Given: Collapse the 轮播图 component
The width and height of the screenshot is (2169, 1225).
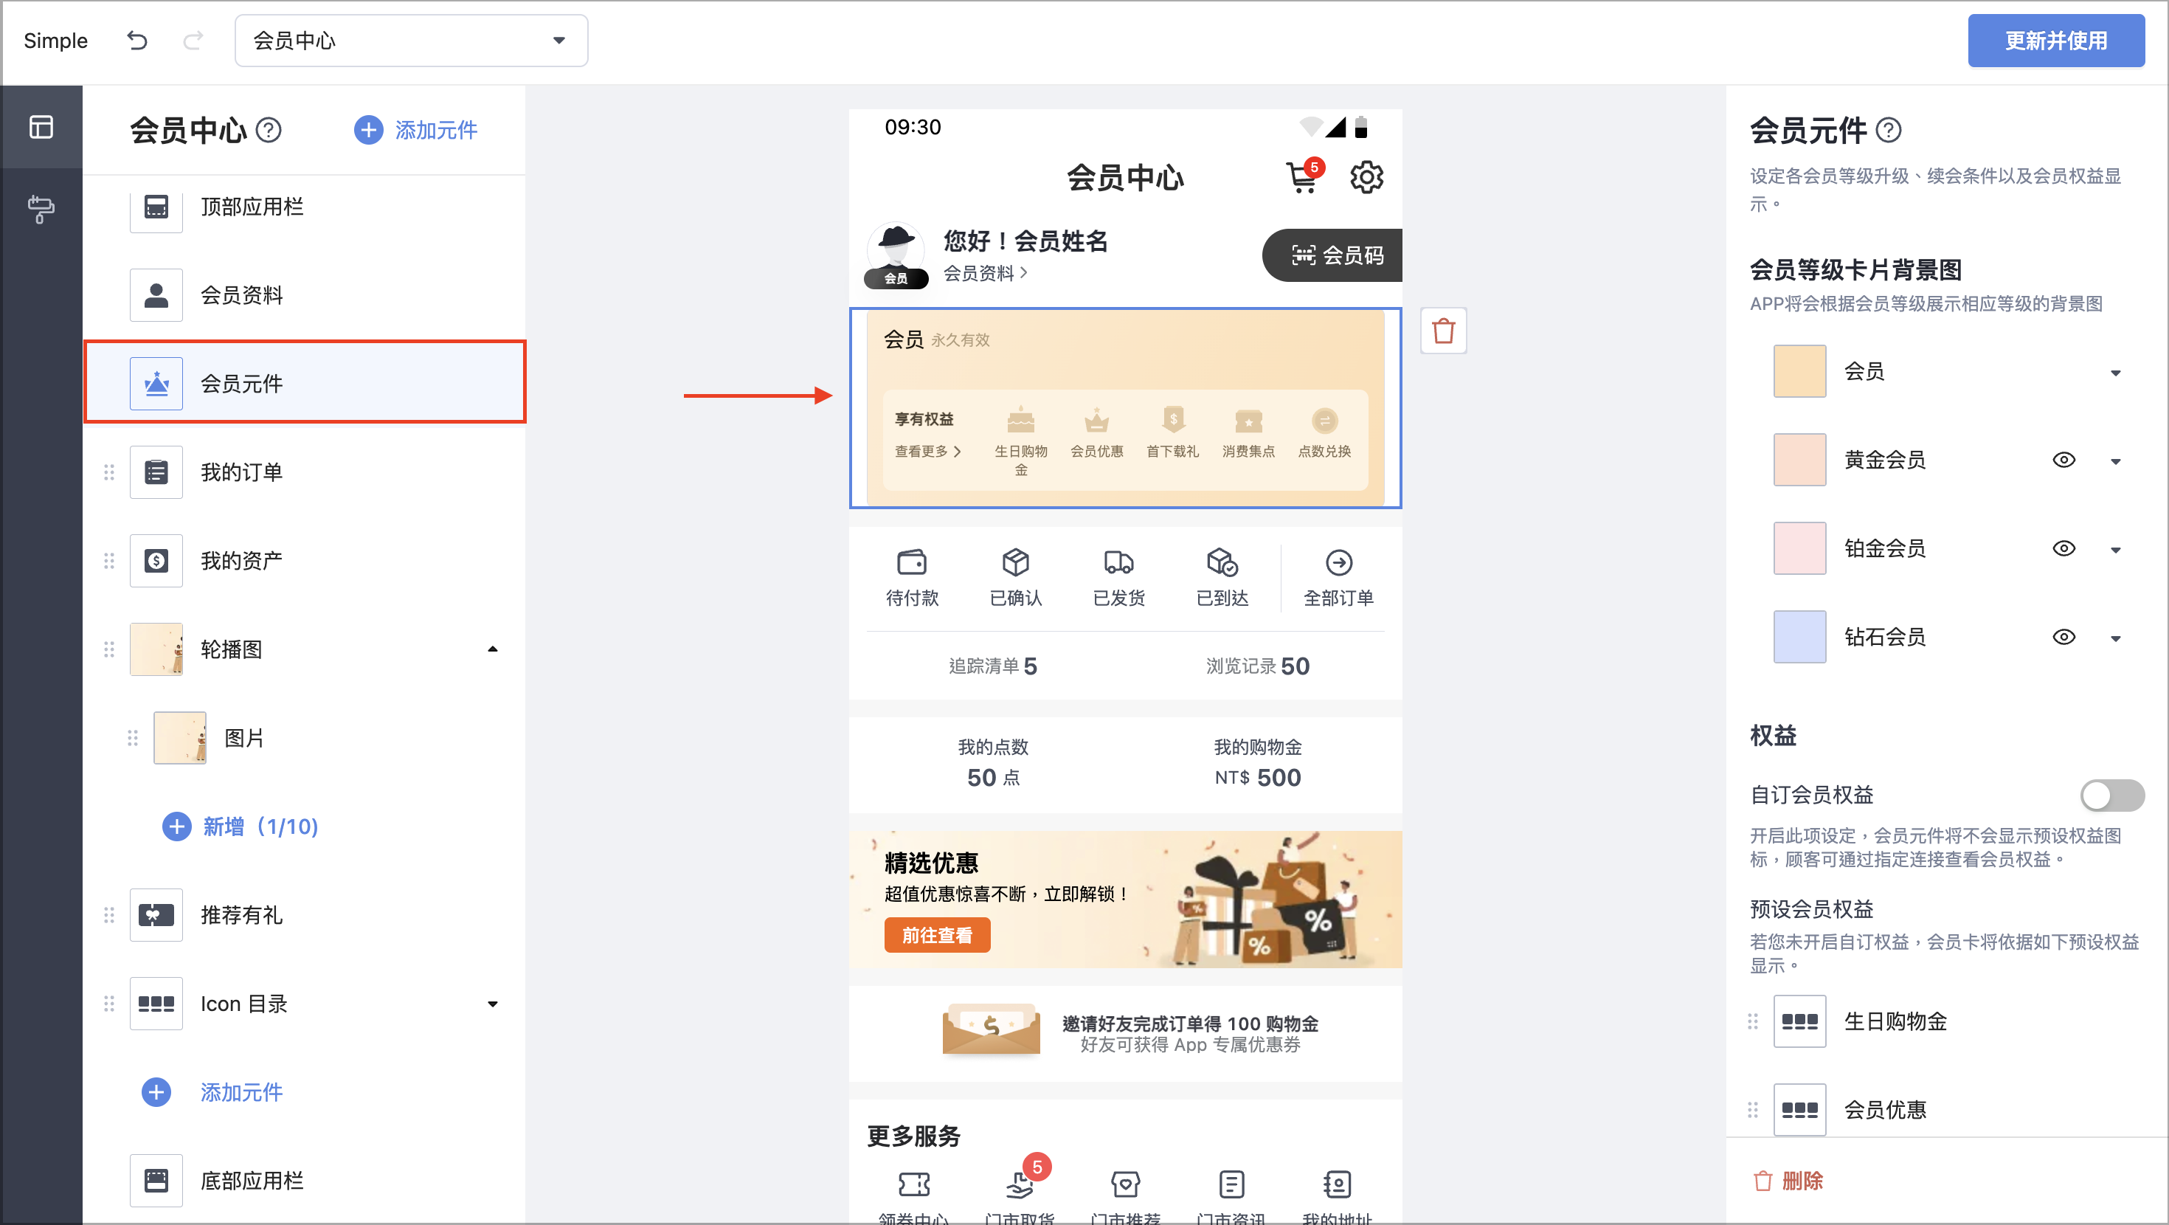Looking at the screenshot, I should point(494,649).
